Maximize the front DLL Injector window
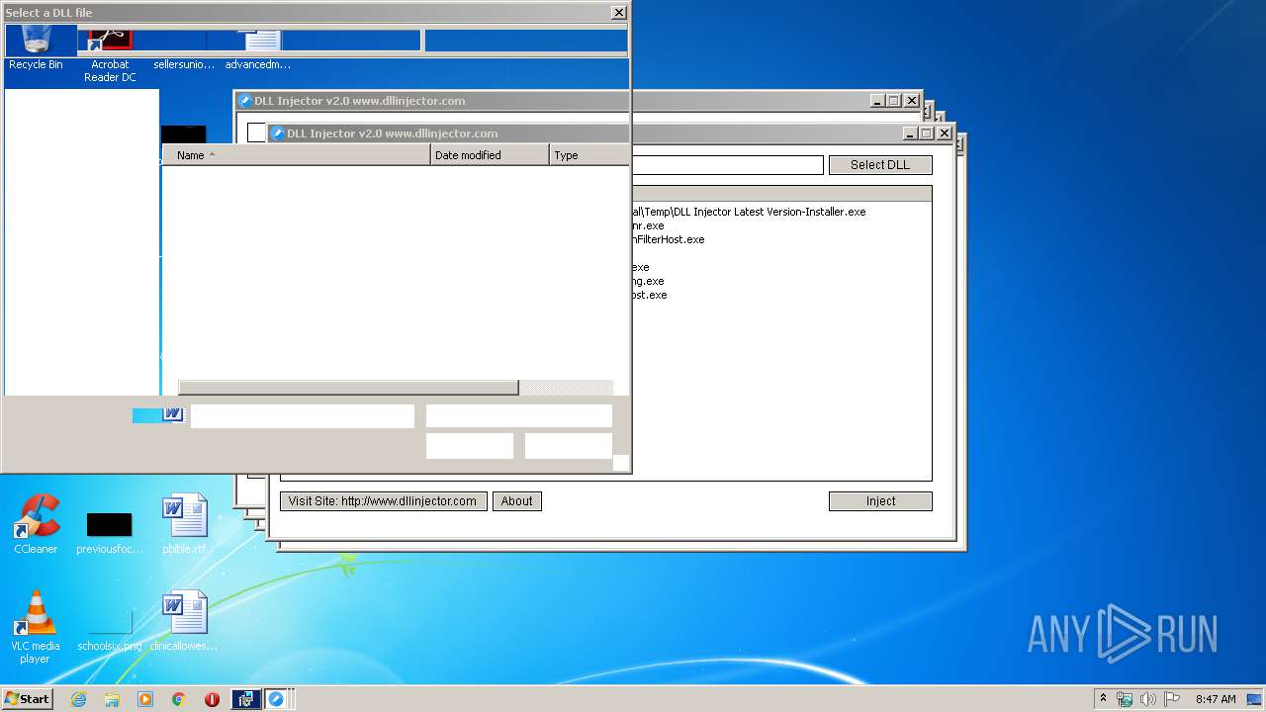 pos(927,133)
